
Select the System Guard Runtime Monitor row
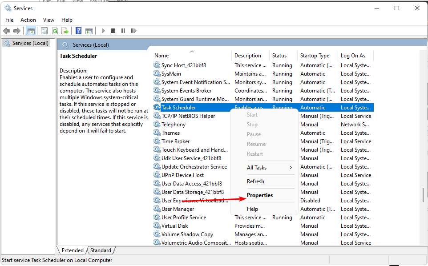coord(263,99)
